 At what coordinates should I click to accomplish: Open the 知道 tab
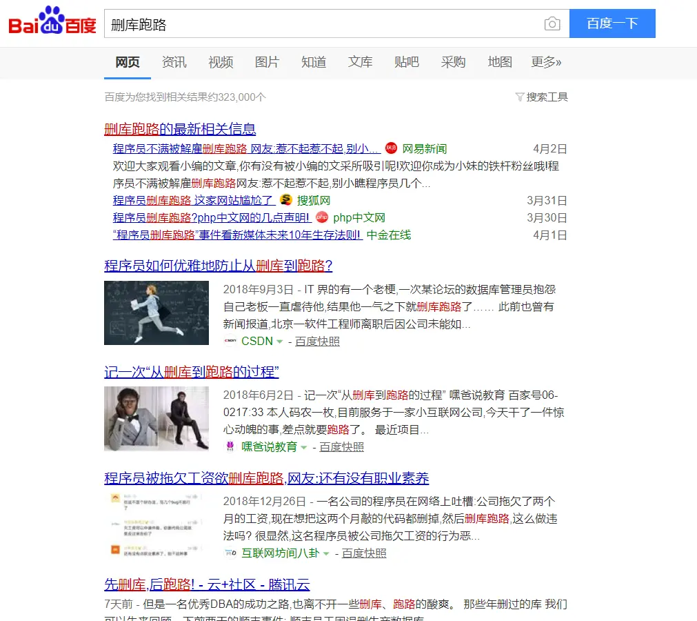point(314,62)
